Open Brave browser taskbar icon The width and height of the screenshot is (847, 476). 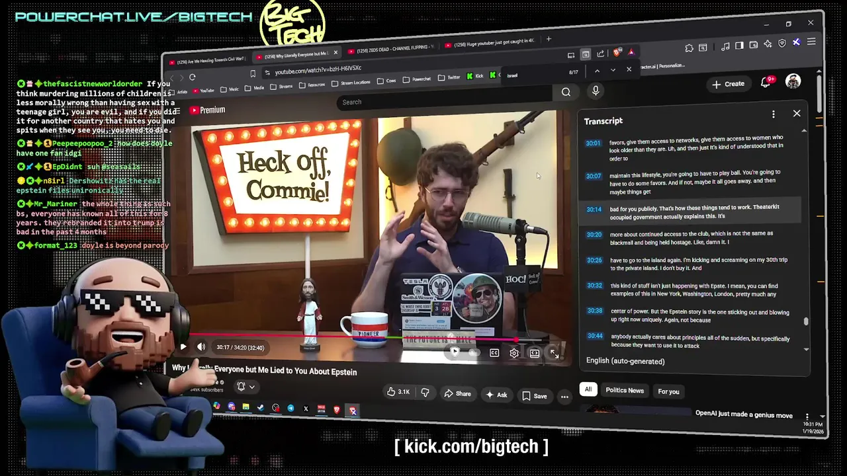tap(337, 410)
